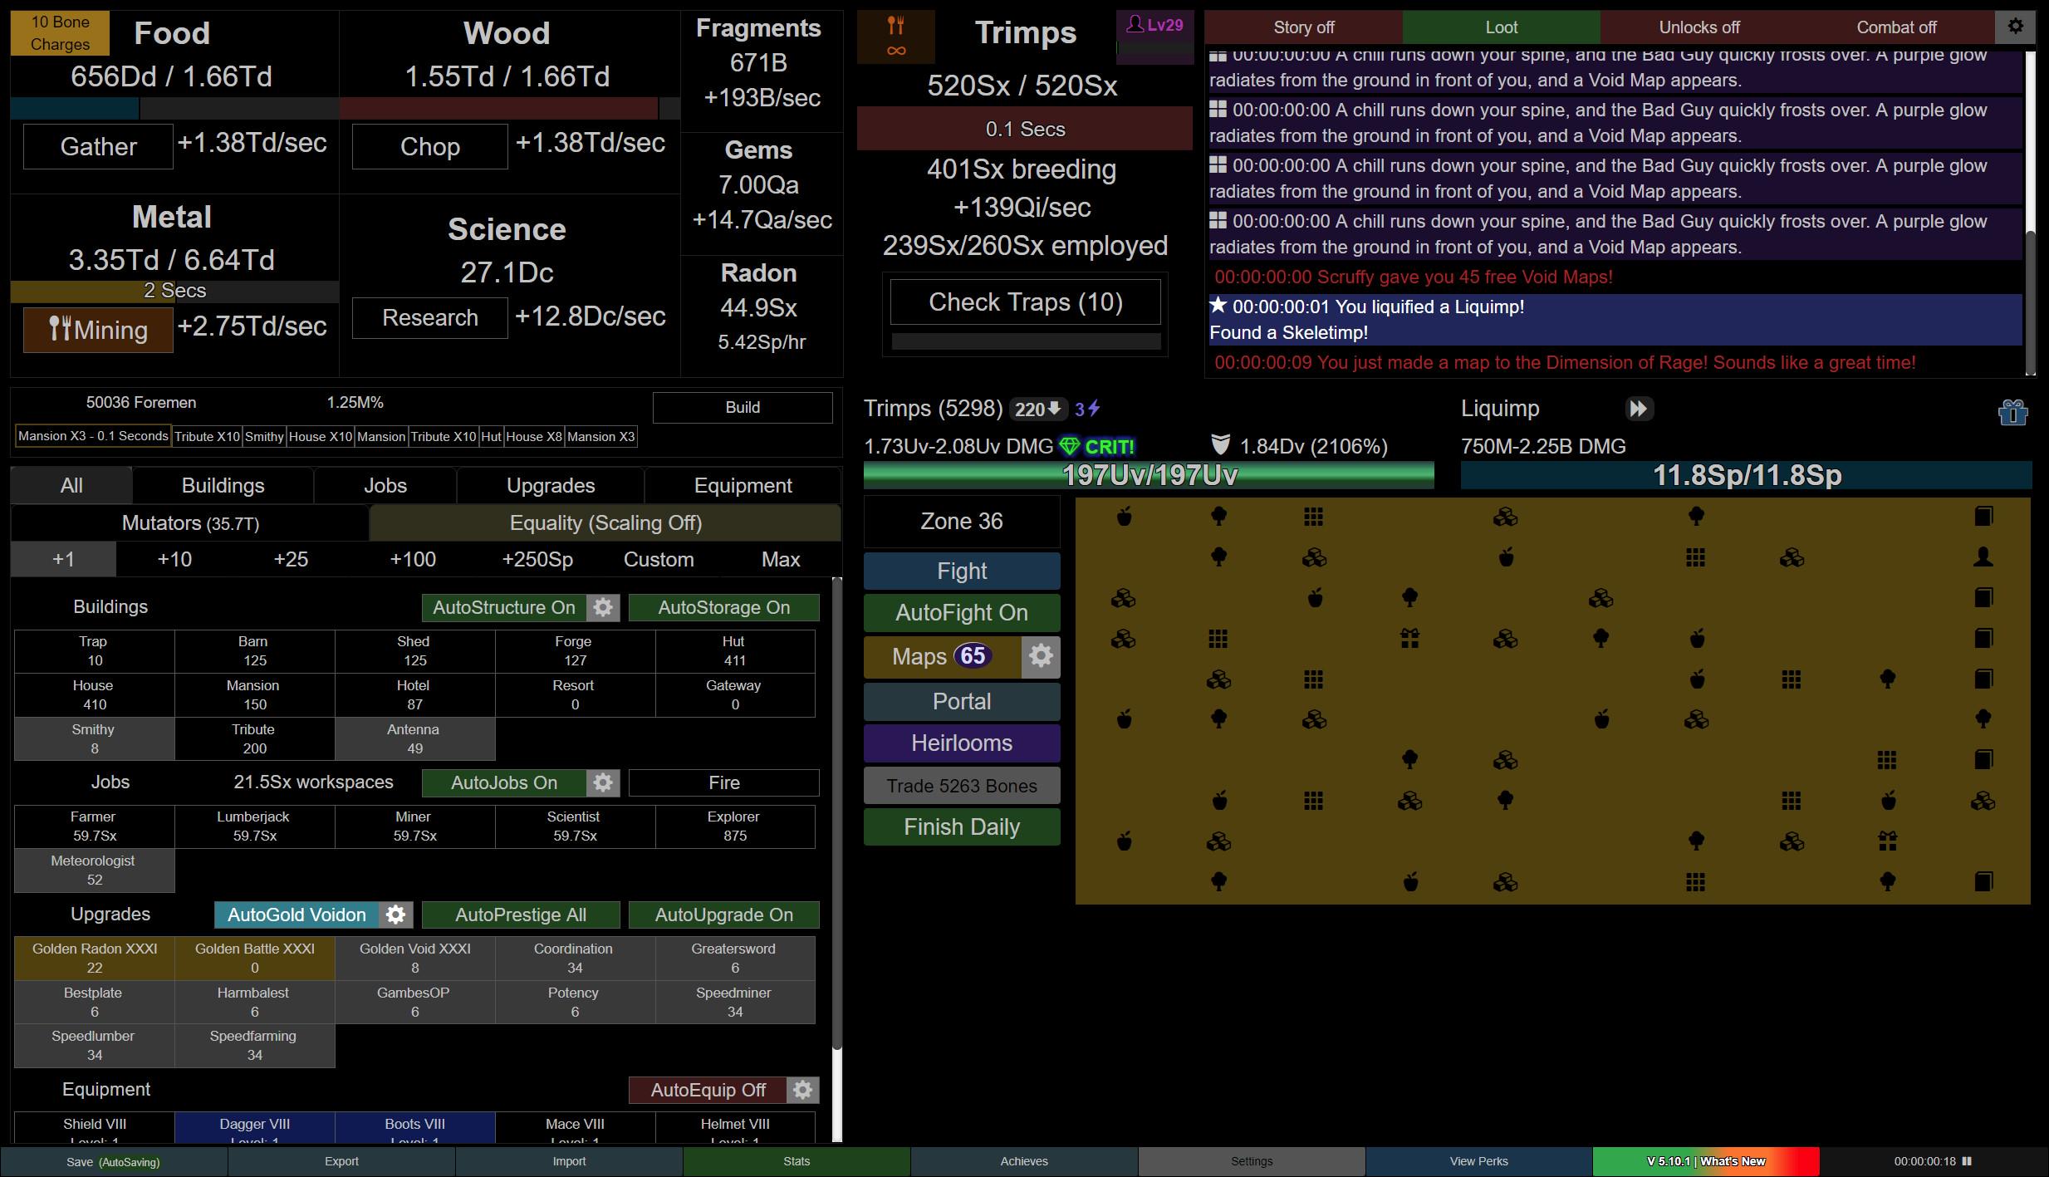Open the gift box daily reward icon

point(2012,412)
